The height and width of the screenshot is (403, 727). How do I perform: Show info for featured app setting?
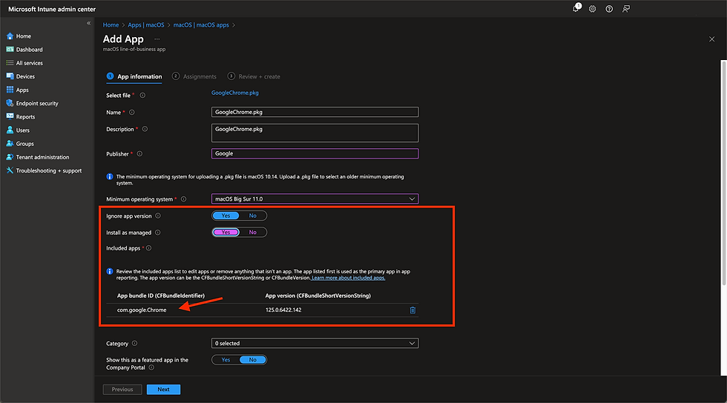pos(151,367)
